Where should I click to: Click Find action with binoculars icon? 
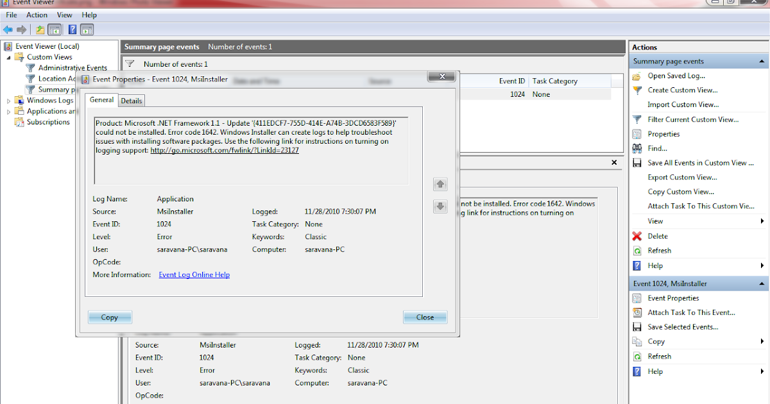657,148
